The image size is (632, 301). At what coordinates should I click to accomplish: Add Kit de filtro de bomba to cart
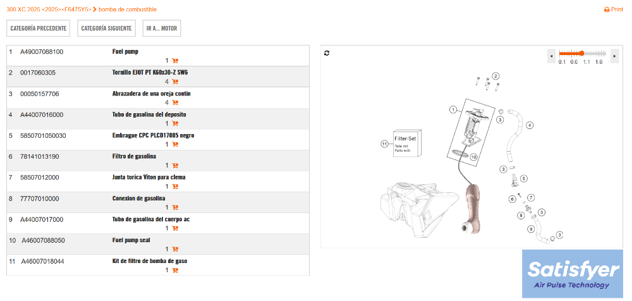[x=175, y=271]
